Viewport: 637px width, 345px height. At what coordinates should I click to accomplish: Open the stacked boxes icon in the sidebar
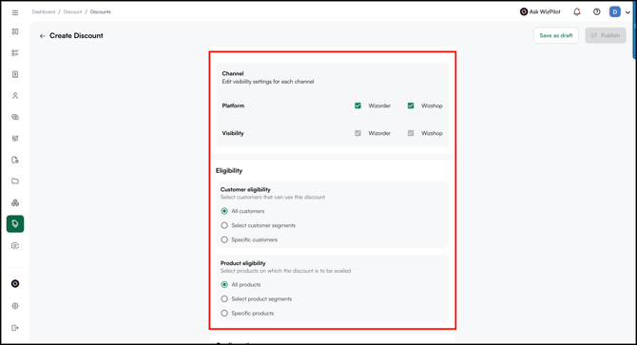coord(15,202)
